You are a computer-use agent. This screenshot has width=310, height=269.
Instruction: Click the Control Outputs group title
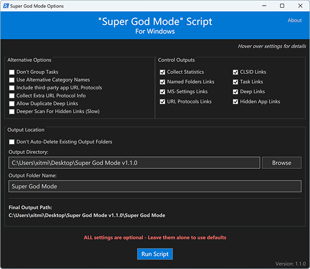click(176, 60)
